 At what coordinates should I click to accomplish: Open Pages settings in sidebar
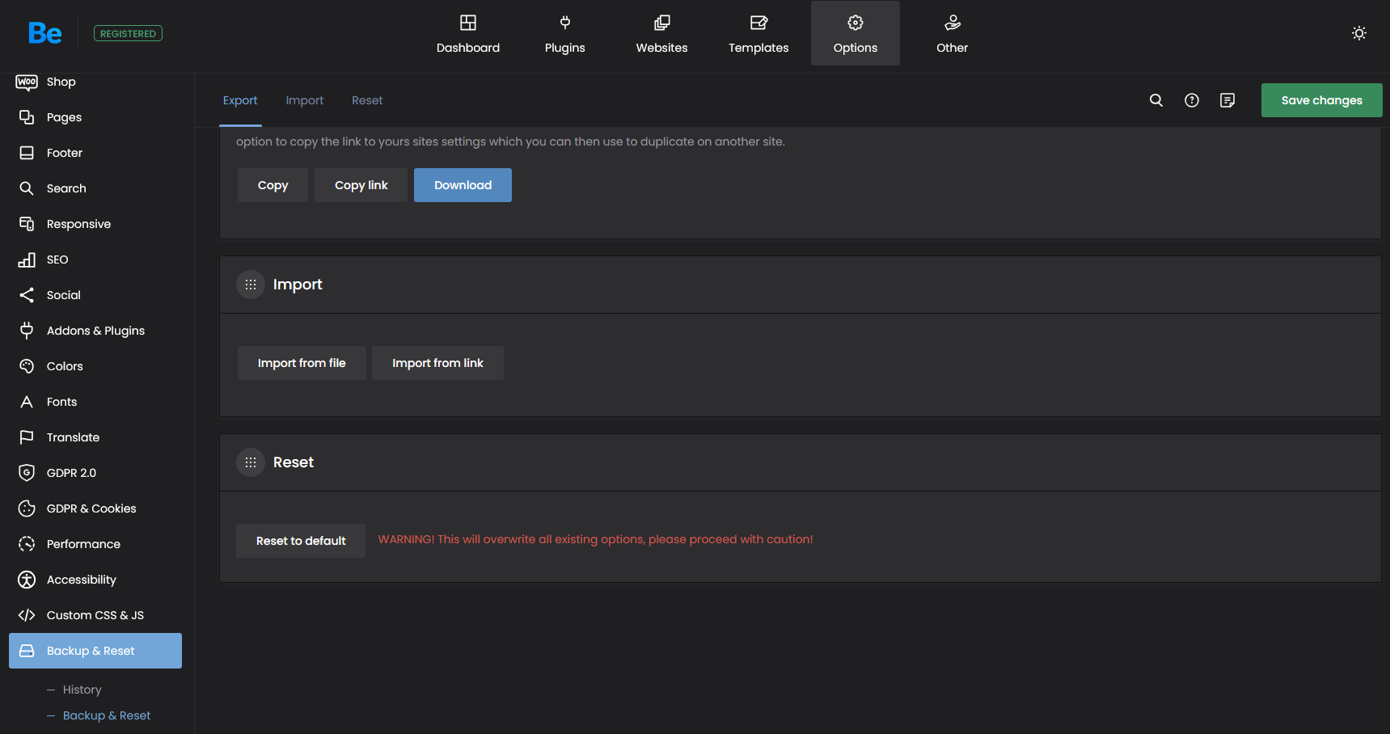[x=95, y=117]
